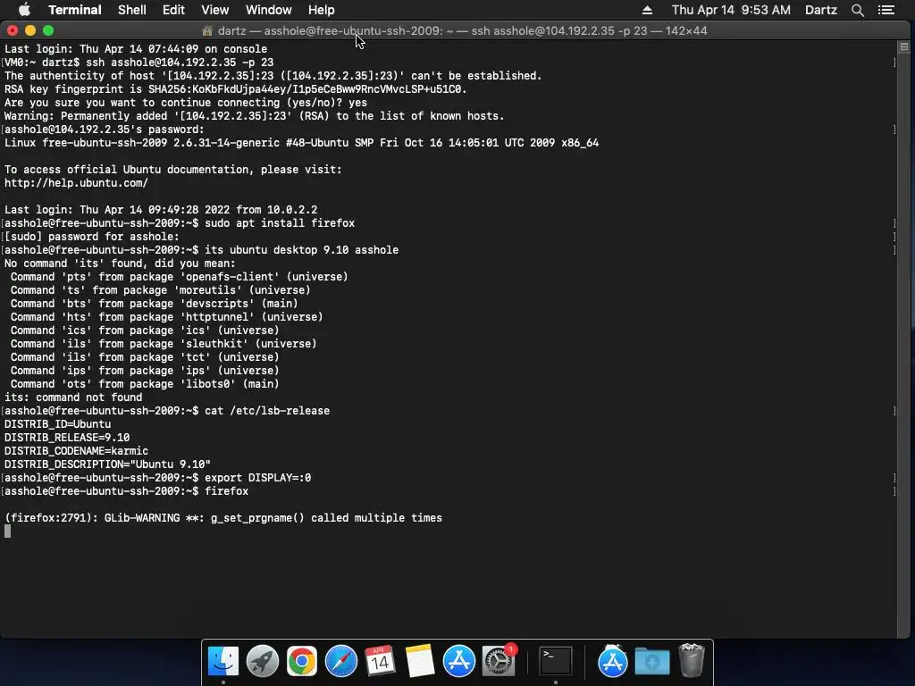Click the terminal cursor block at bottom
915x686 pixels.
[x=7, y=531]
